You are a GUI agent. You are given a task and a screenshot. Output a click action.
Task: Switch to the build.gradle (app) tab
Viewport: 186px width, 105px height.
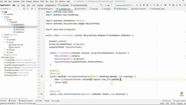(x=158, y=9)
